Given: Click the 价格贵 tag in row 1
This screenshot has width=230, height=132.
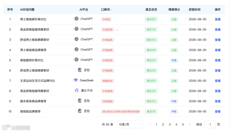Looking at the screenshot, I should pyautogui.click(x=106, y=19).
